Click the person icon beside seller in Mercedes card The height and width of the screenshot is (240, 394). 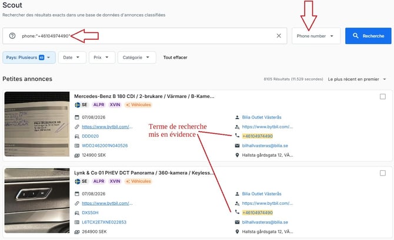click(237, 117)
